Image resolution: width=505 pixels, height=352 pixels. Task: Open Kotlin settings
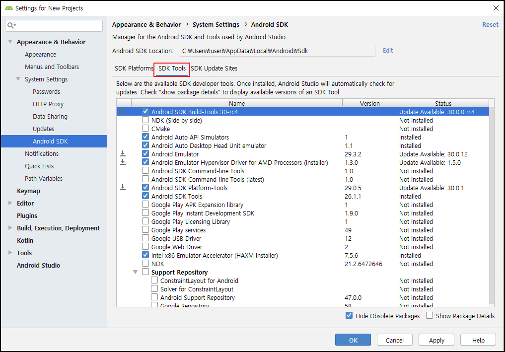click(25, 240)
